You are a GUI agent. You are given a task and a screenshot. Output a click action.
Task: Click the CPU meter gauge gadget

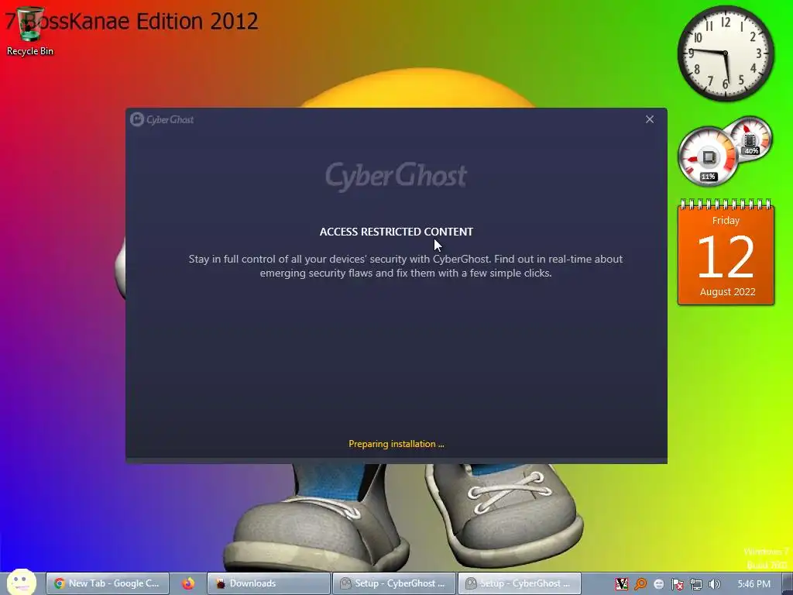pyautogui.click(x=708, y=156)
